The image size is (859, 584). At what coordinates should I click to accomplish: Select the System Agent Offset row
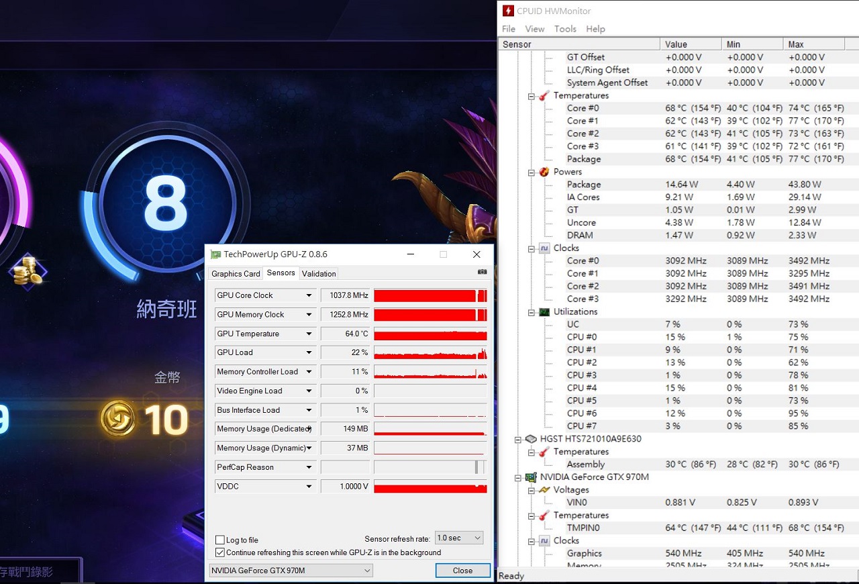click(x=678, y=83)
